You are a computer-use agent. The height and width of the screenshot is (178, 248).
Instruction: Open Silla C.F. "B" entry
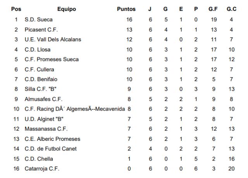pyautogui.click(x=40, y=89)
